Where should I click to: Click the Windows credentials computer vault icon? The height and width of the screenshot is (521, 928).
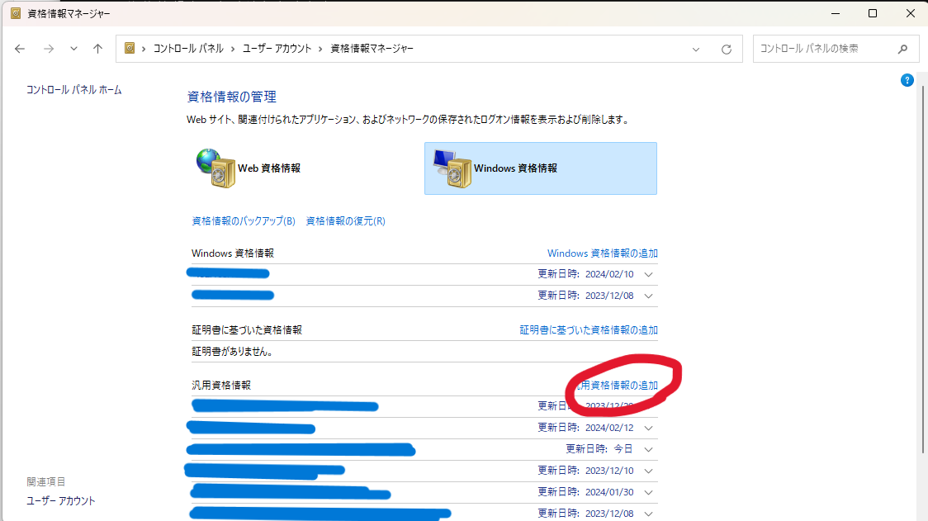(452, 168)
